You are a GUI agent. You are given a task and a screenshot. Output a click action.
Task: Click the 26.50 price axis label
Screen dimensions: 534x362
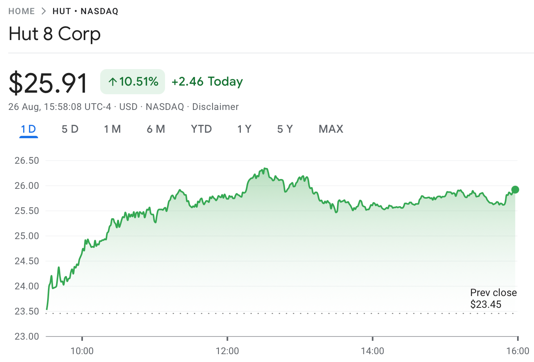27,161
